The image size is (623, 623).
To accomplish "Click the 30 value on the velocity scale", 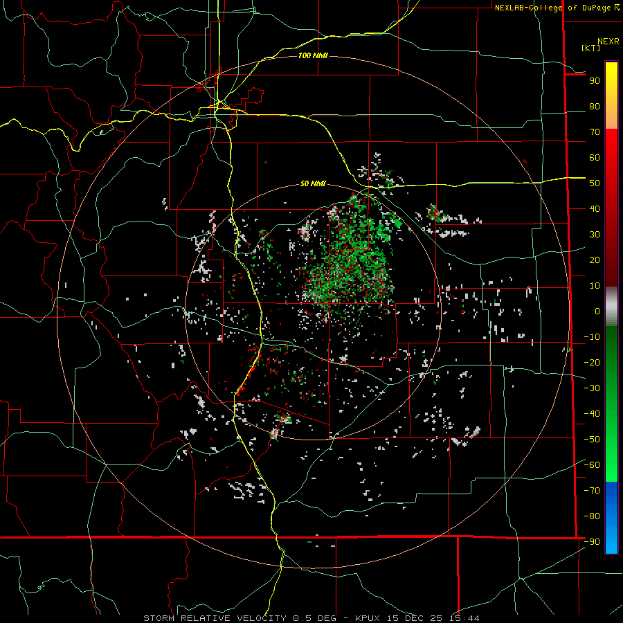I will click(595, 235).
